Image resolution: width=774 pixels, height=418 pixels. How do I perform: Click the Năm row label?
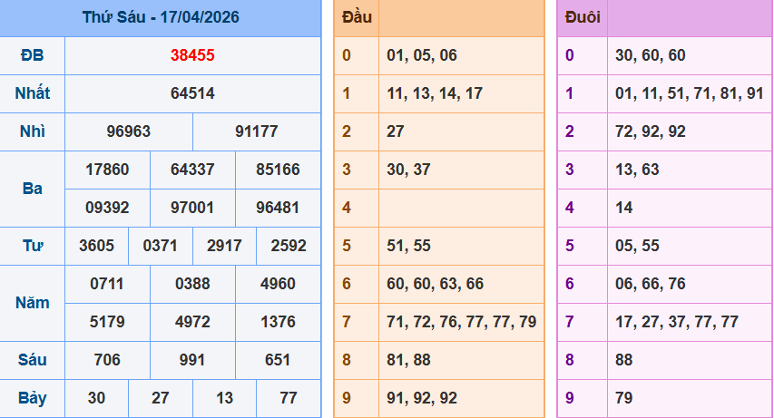33,303
